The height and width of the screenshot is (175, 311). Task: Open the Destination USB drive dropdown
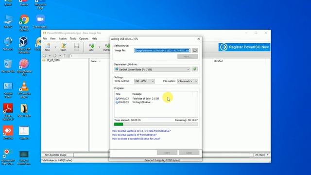pyautogui.click(x=152, y=70)
